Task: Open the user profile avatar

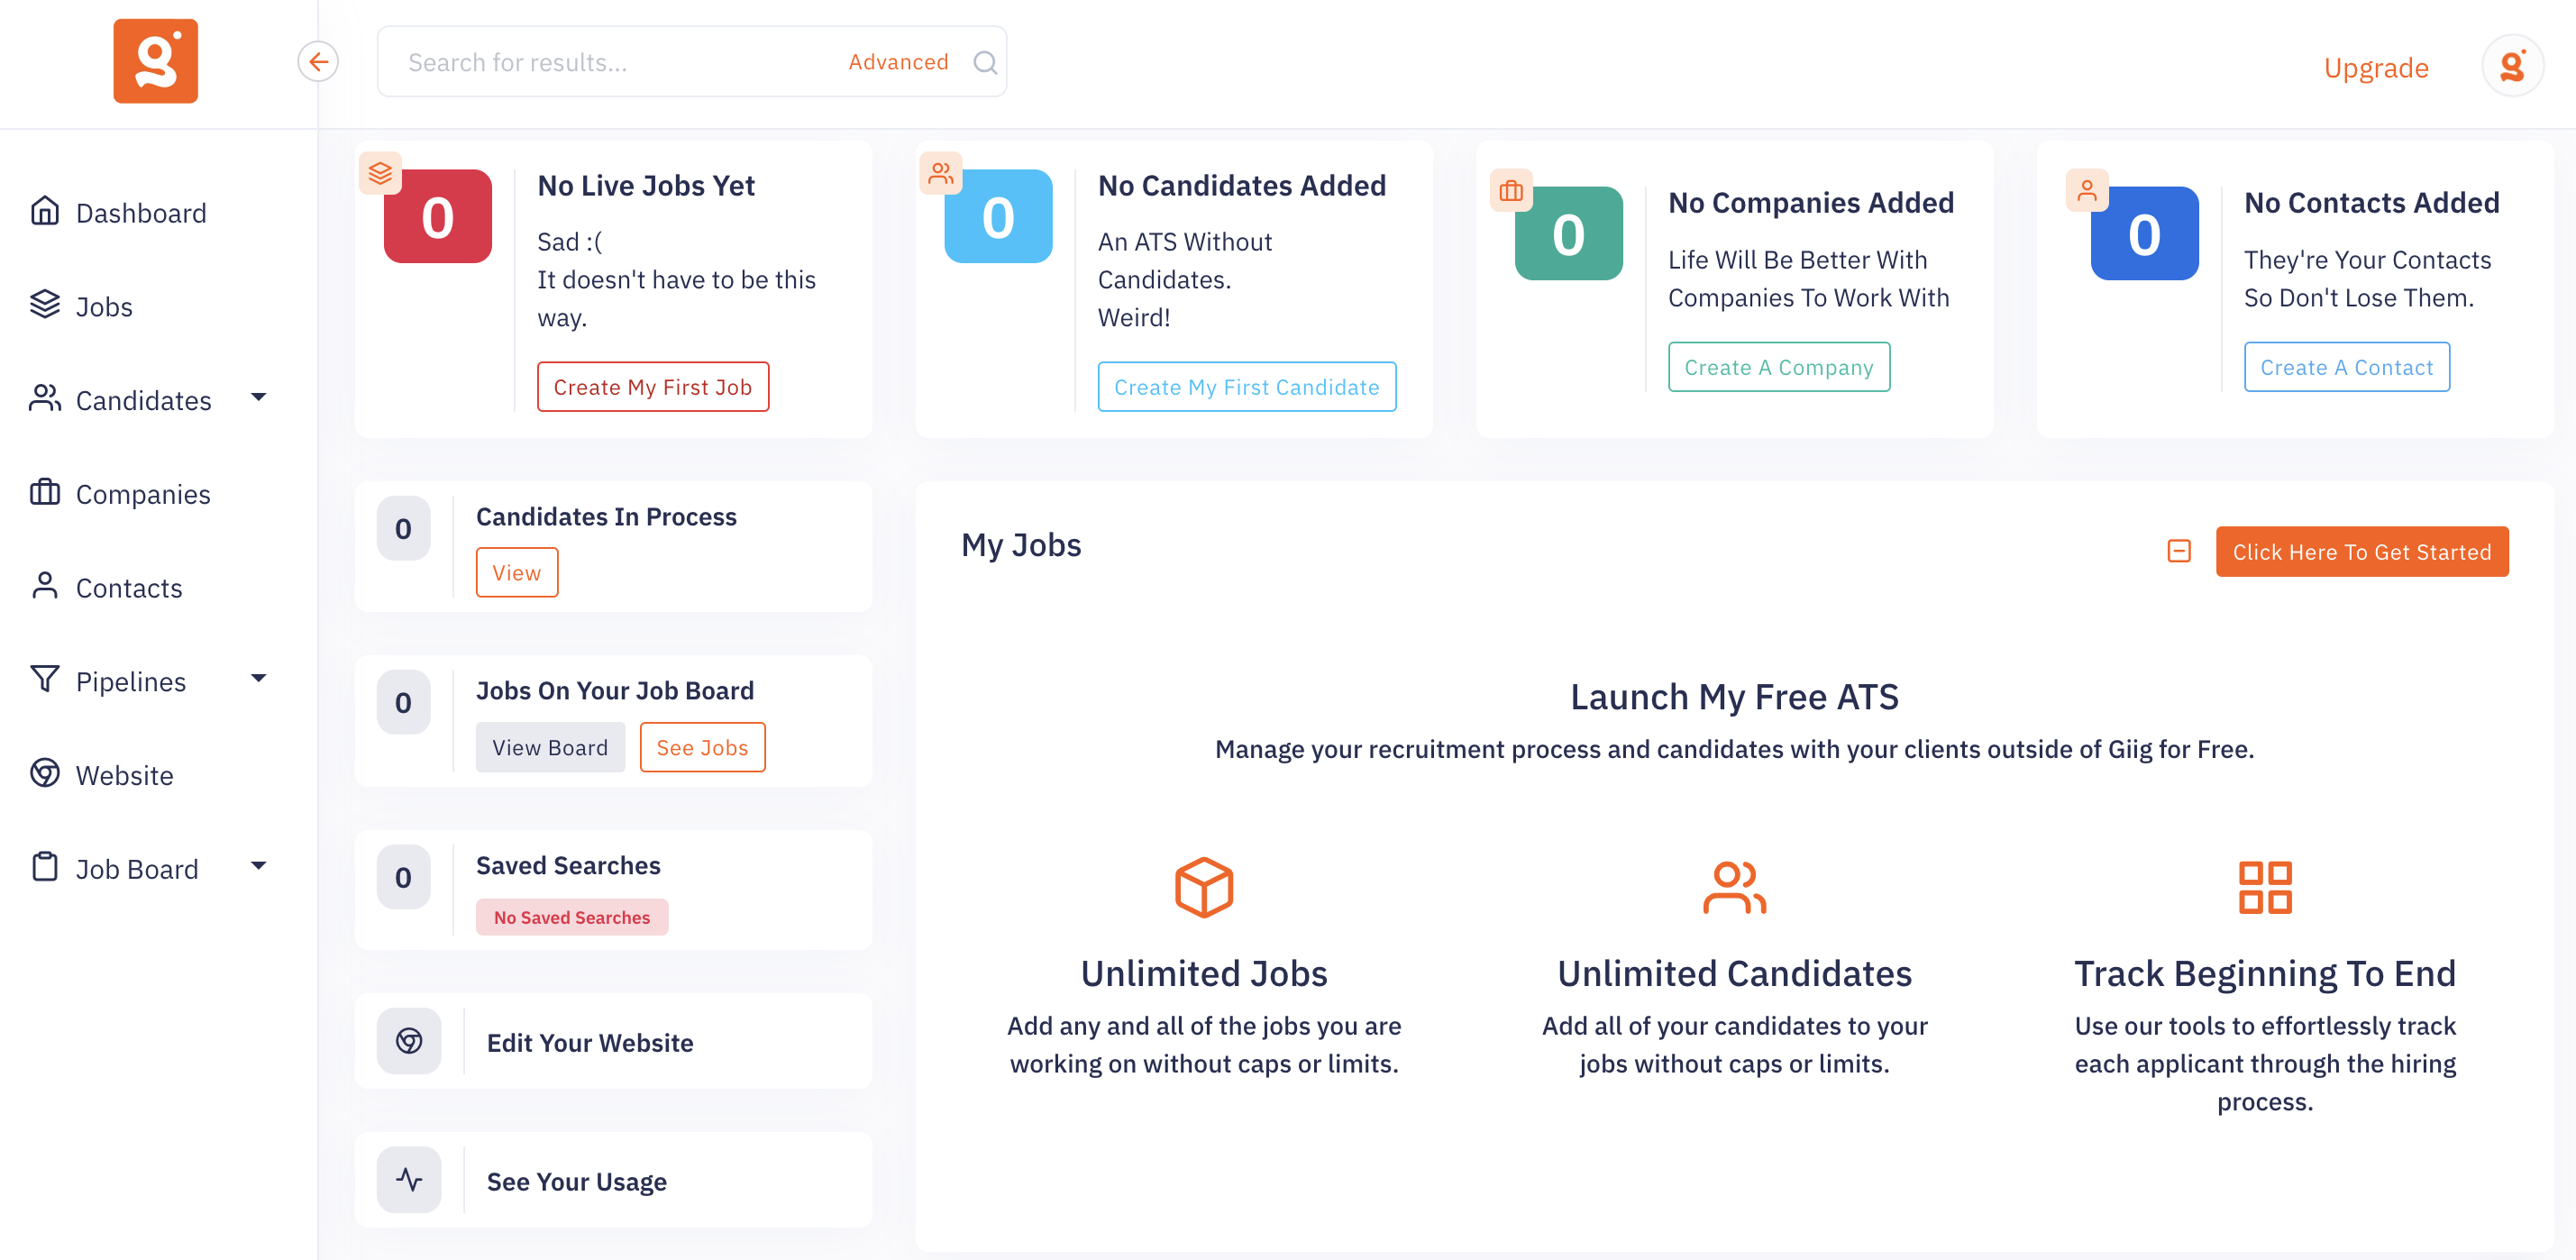Action: 2512,66
